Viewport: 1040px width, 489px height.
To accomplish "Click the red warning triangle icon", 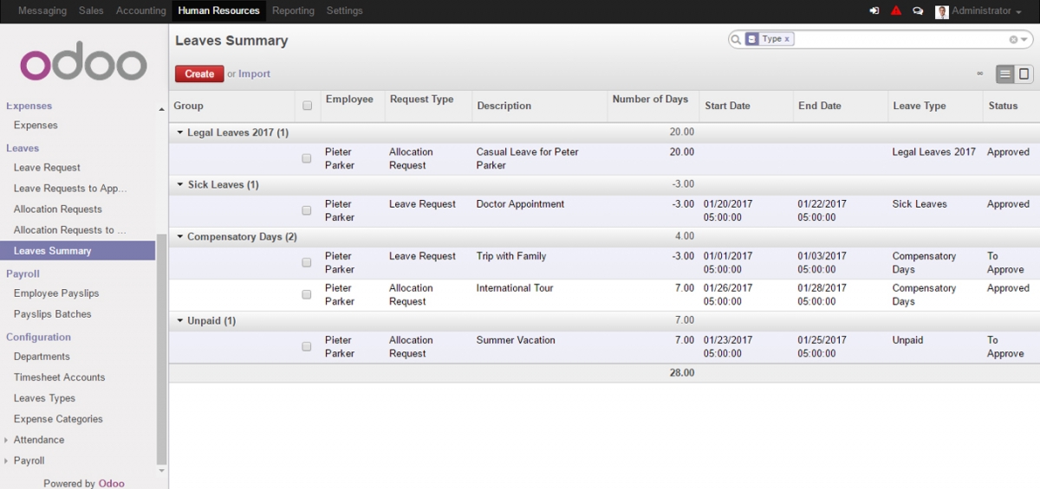I will (896, 11).
